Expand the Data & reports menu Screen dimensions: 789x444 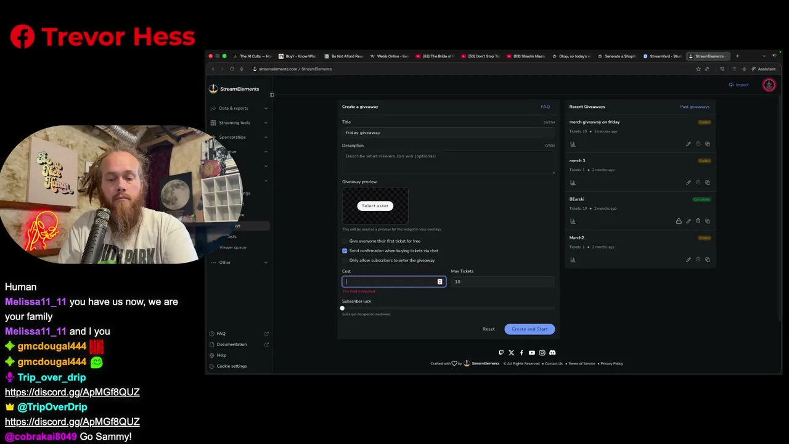click(239, 109)
